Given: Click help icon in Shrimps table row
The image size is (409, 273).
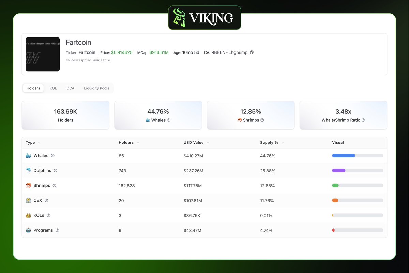Looking at the screenshot, I should [x=54, y=185].
